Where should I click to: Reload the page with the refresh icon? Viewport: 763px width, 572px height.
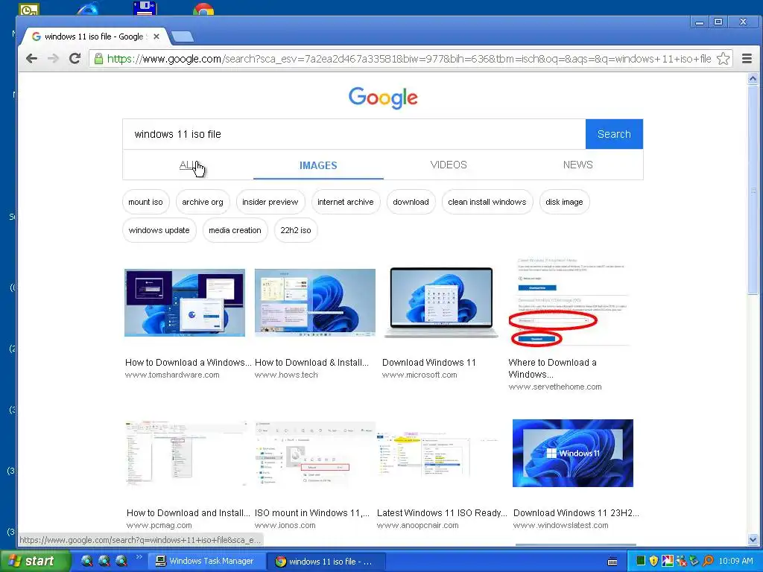(75, 59)
